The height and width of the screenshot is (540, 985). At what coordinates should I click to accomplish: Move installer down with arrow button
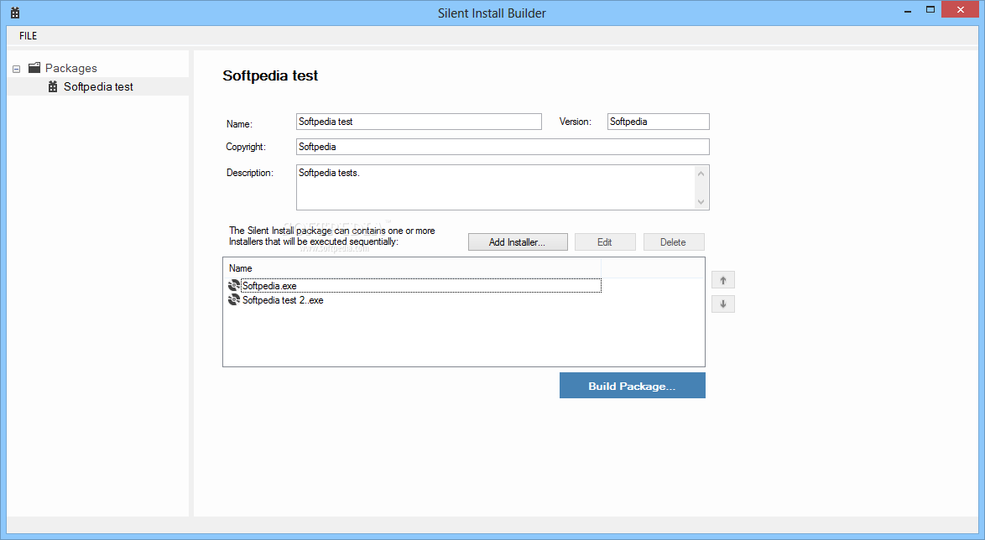pyautogui.click(x=723, y=304)
